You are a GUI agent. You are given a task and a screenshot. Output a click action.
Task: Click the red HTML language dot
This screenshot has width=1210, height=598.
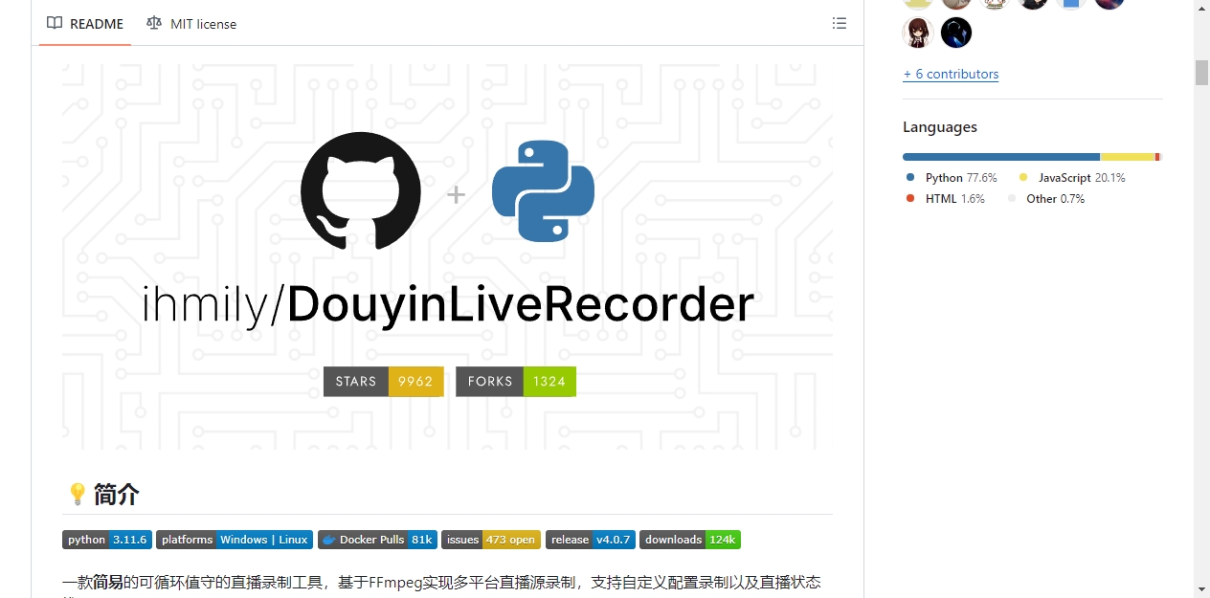(910, 199)
